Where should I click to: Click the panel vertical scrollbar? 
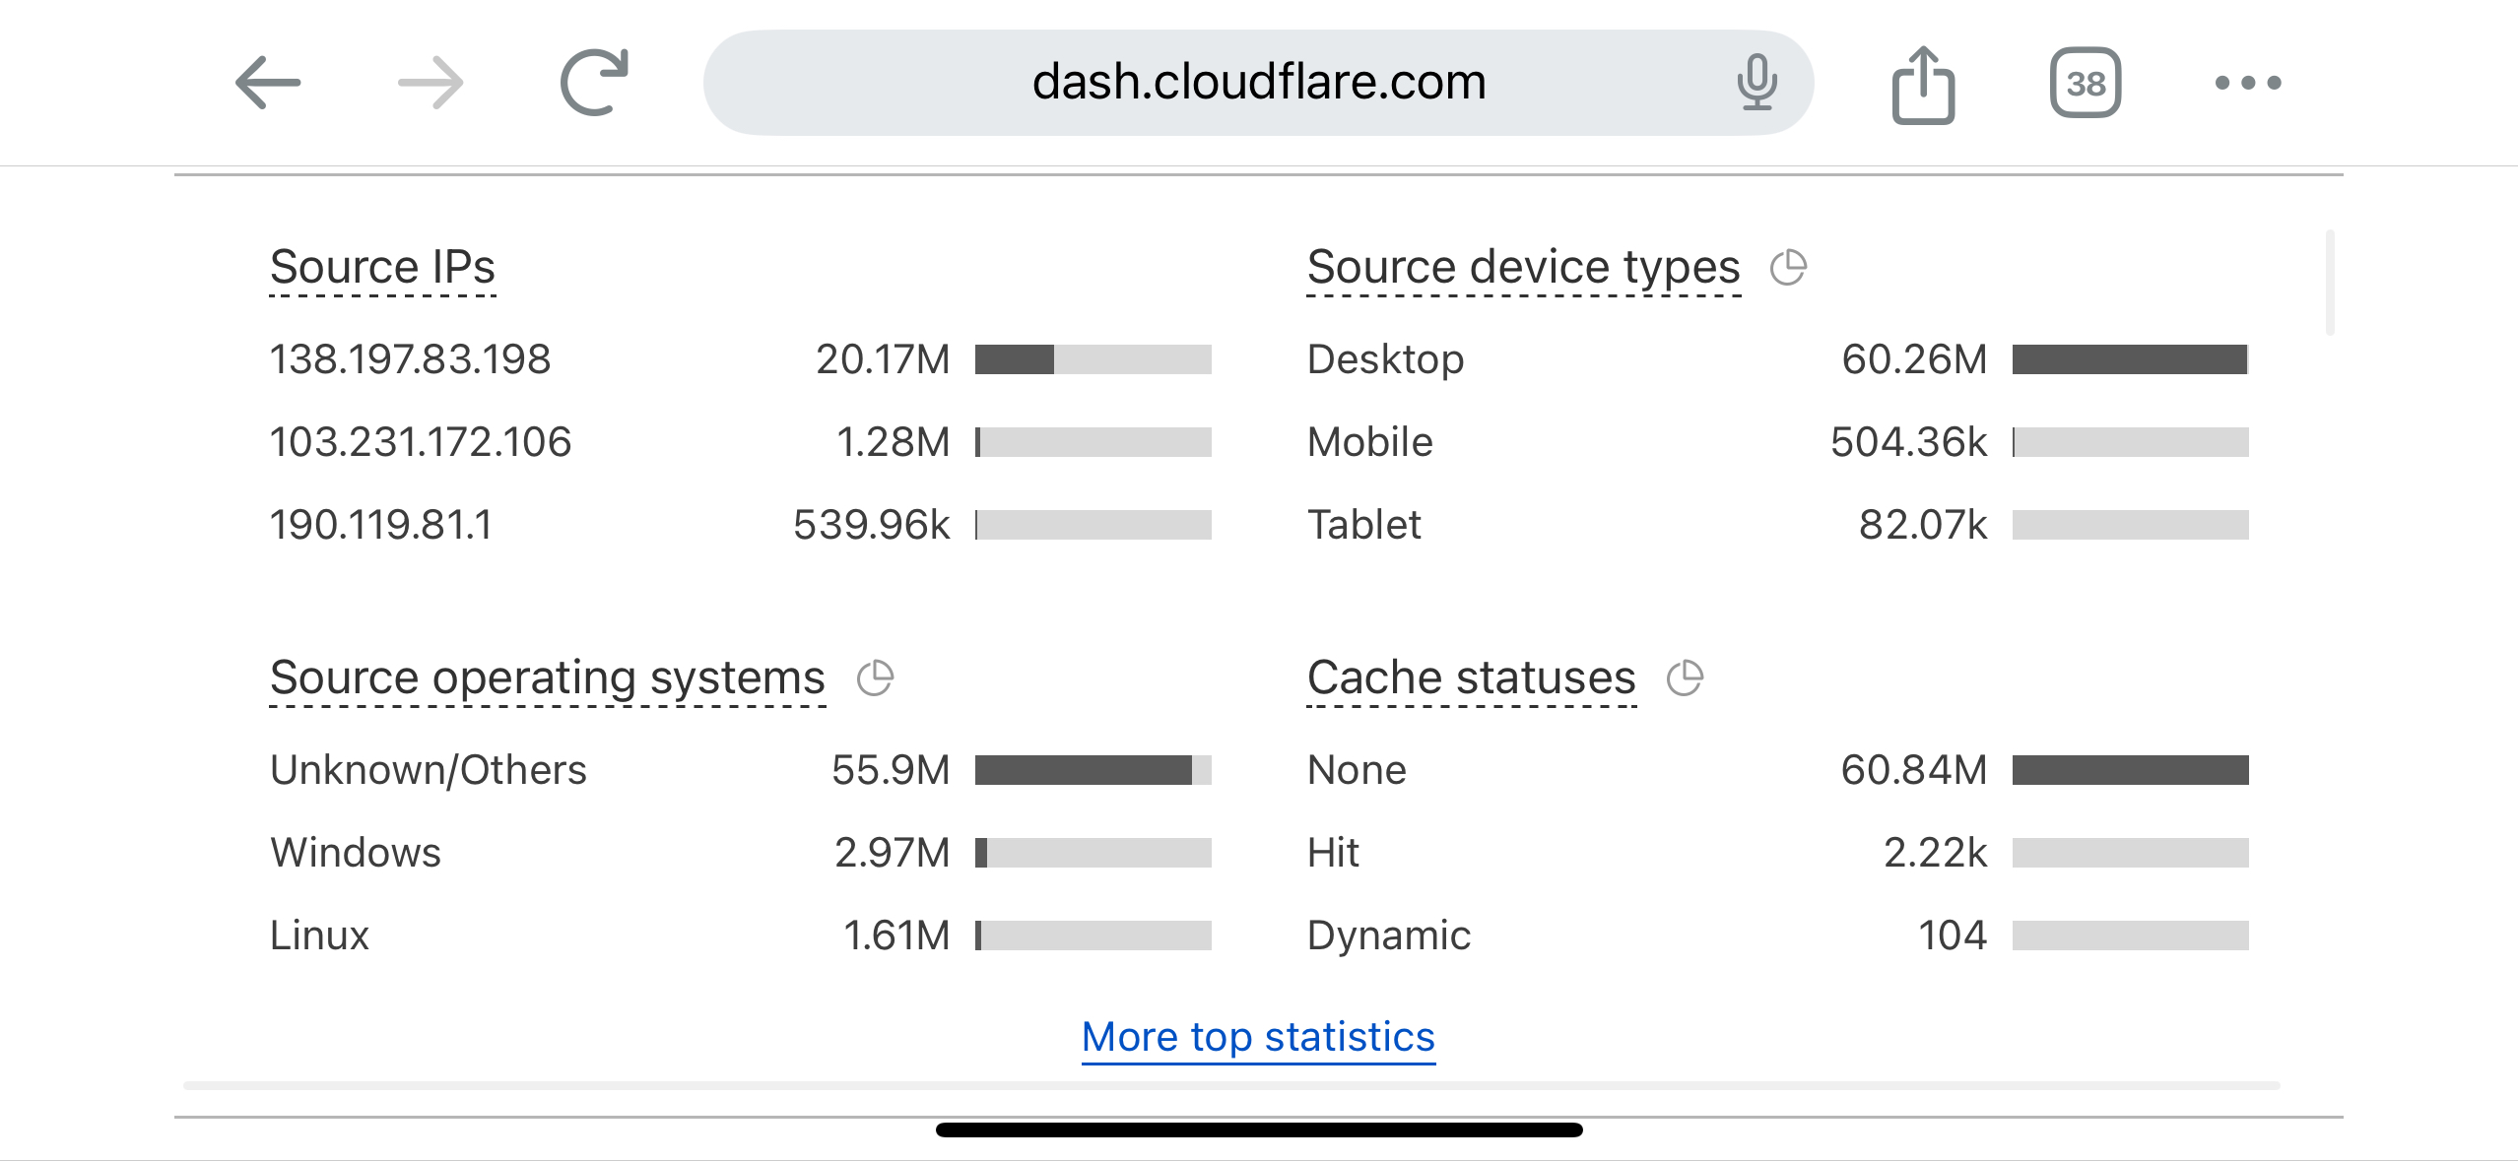pos(2330,284)
